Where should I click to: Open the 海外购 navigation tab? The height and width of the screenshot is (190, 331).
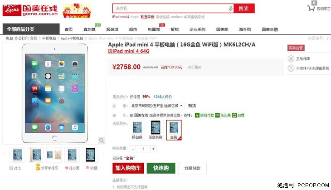point(245,29)
